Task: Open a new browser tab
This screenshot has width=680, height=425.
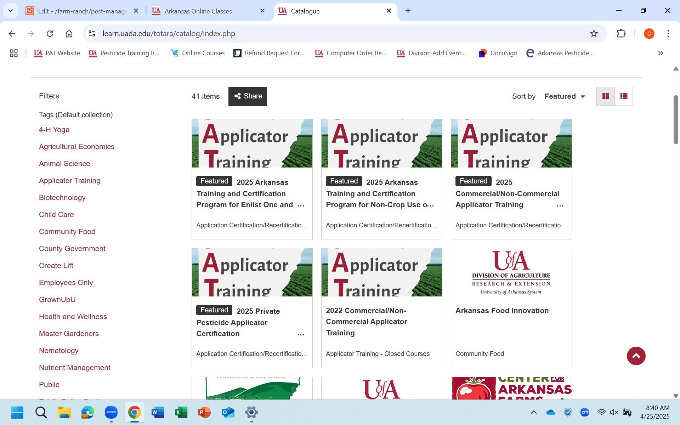Action: [x=408, y=11]
